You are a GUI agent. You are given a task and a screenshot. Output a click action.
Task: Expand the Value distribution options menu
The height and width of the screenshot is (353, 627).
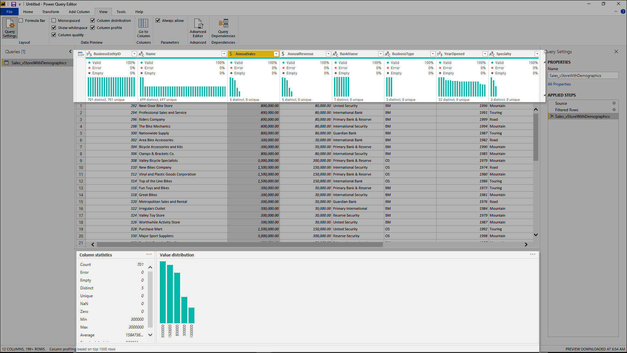[x=533, y=254]
